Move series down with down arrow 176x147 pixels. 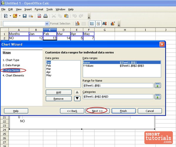(77, 99)
